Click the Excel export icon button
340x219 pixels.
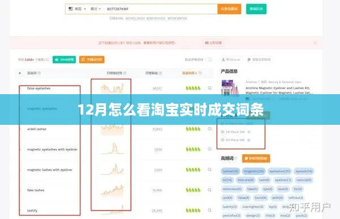231,60
